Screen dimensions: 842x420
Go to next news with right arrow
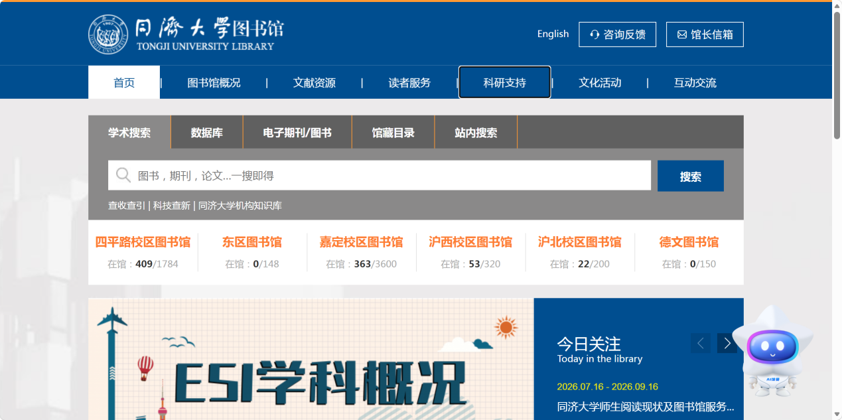pos(727,343)
